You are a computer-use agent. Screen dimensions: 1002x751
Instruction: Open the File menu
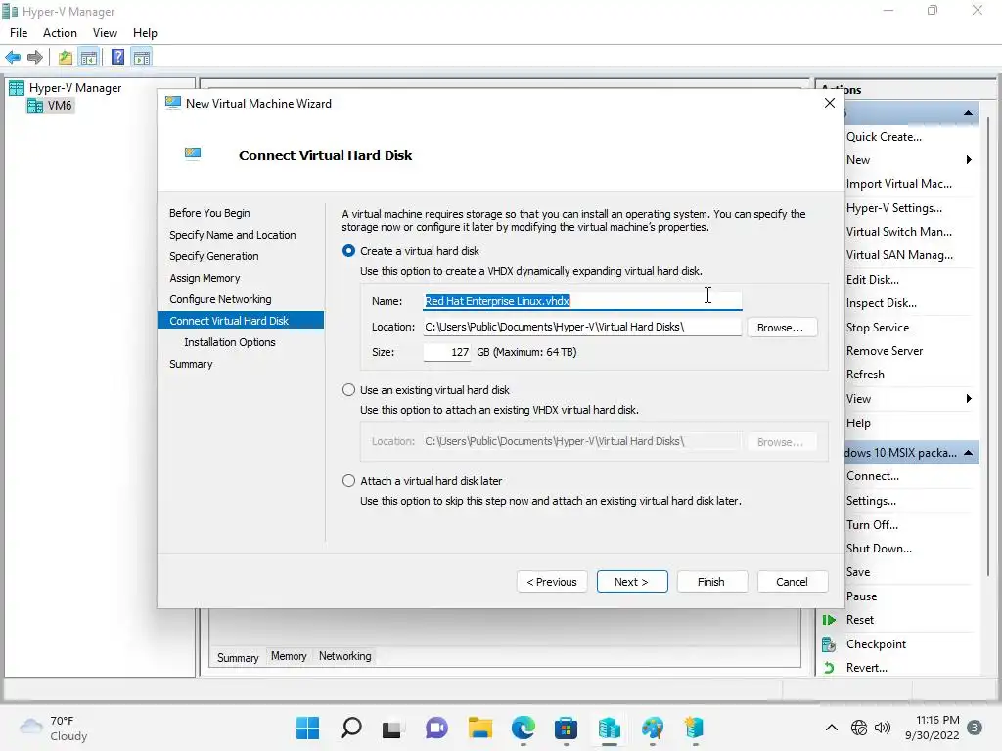click(x=19, y=33)
